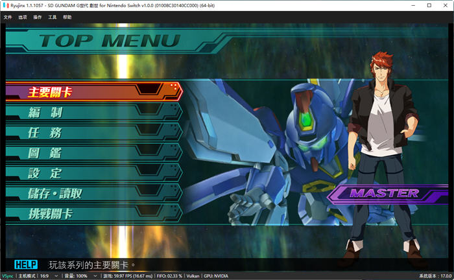This screenshot has width=454, height=280.
Task: Open the 选项 menu
Action: [23, 17]
